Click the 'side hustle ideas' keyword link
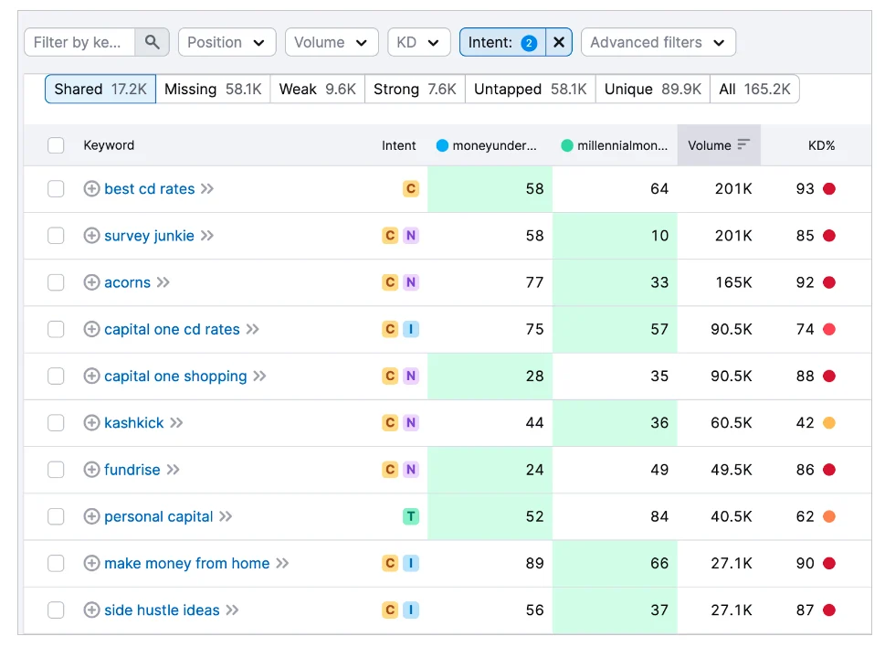The height and width of the screenshot is (647, 885). pyautogui.click(x=160, y=610)
